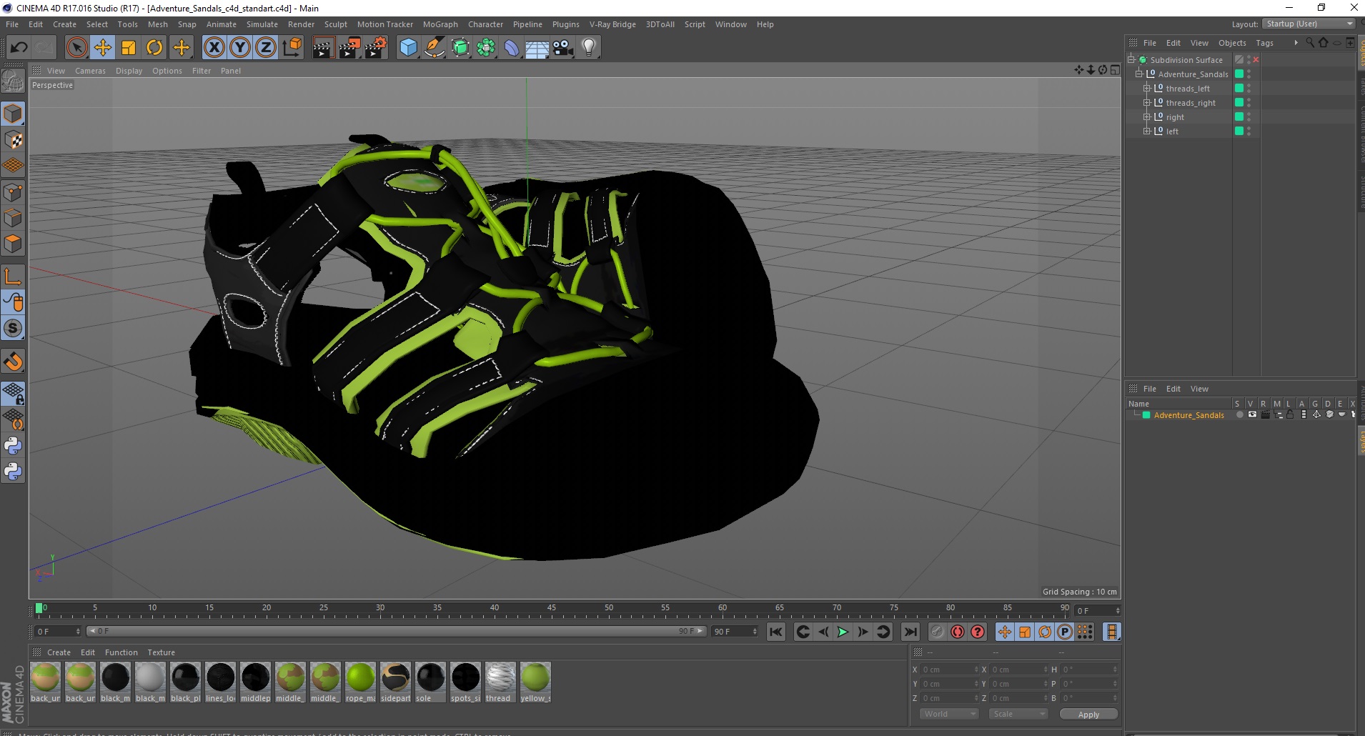Toggle visibility dots for threads_right
Screen dimensions: 1365x736
click(x=1249, y=102)
